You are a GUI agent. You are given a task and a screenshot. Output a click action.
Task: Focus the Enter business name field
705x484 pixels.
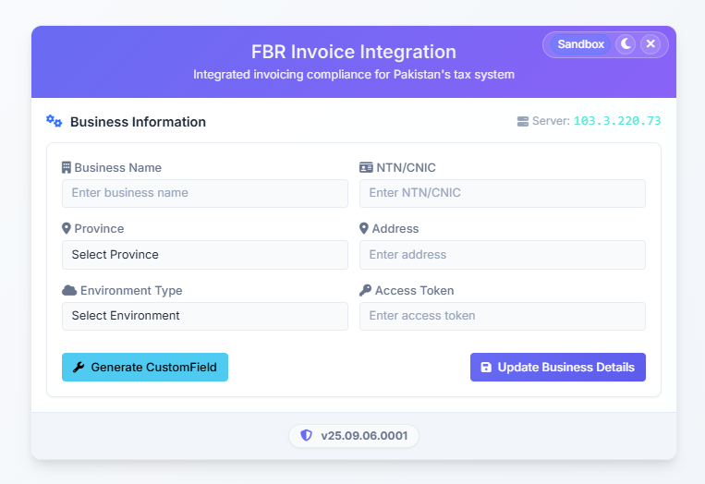coord(204,193)
